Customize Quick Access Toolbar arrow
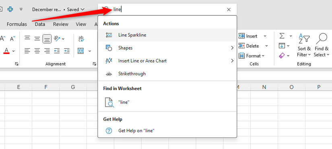332x149 pixels. [x=21, y=9]
